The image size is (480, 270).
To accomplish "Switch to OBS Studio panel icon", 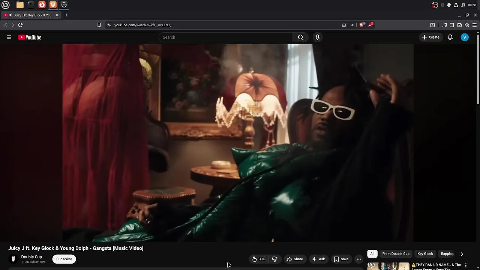I will click(64, 5).
